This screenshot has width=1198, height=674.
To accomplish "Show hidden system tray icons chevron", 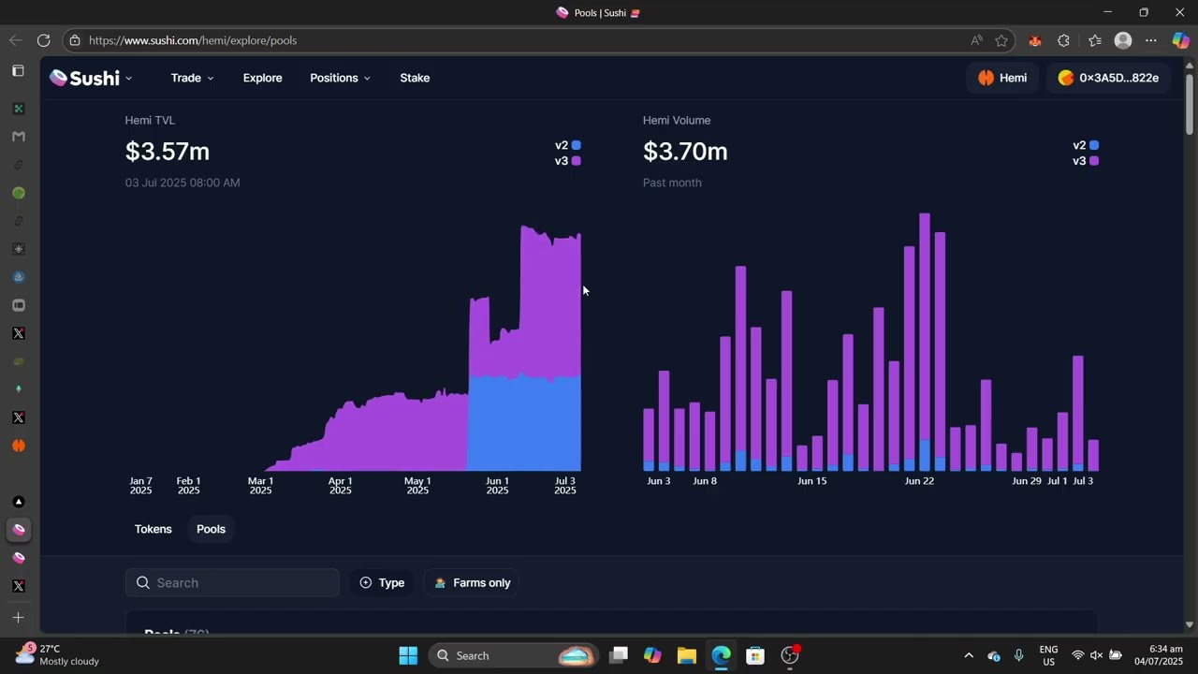I will pyautogui.click(x=969, y=655).
